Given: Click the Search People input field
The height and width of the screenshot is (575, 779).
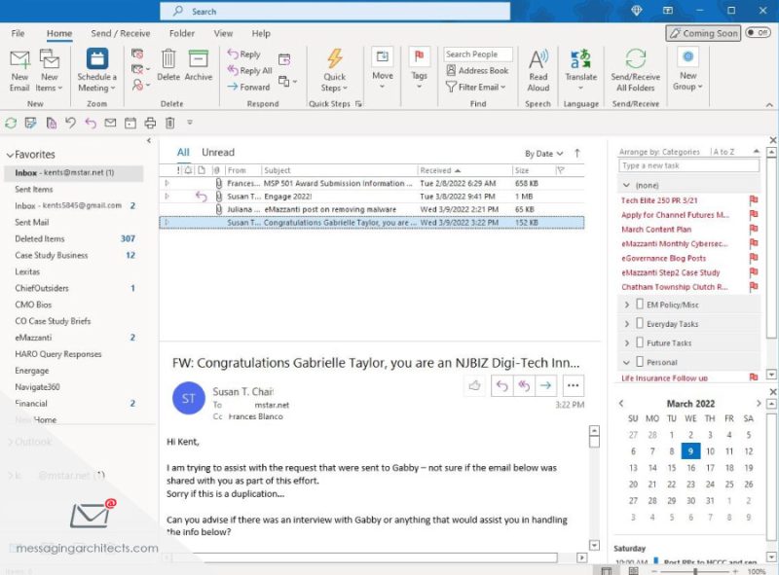Looking at the screenshot, I should point(477,54).
